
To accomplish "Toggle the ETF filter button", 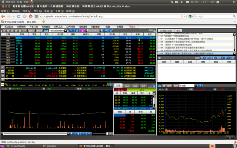I will point(25,30).
